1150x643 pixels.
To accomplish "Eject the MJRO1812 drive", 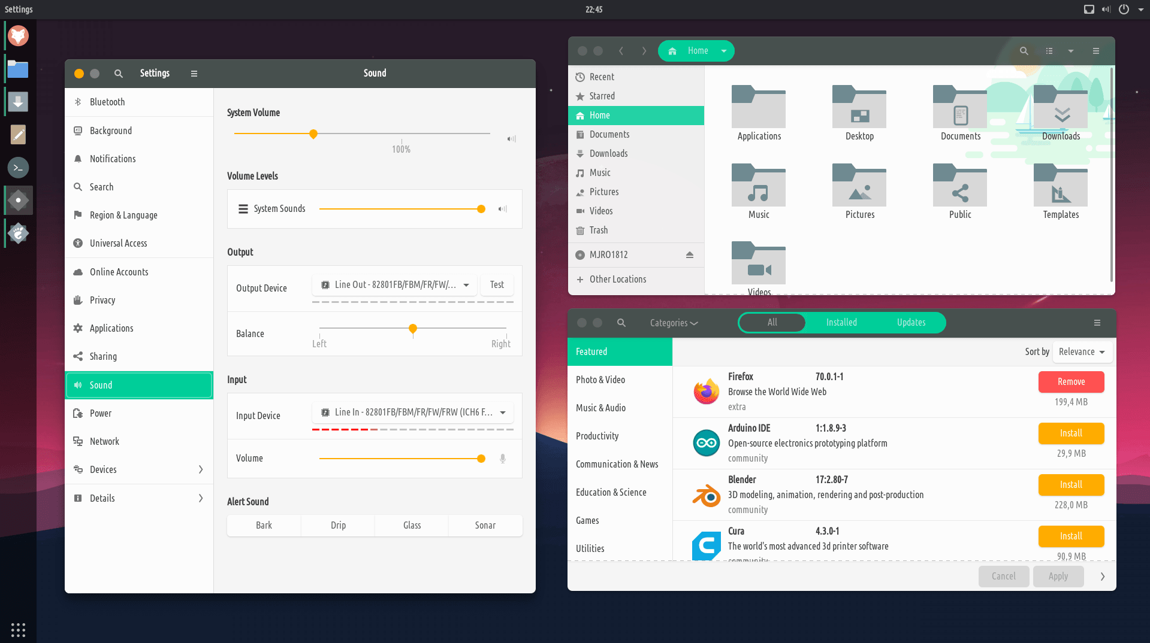I will click(x=689, y=254).
